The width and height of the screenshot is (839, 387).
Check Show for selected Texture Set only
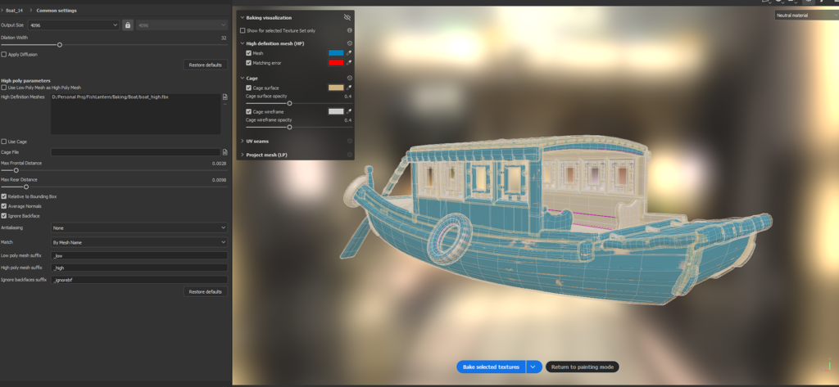click(x=243, y=31)
